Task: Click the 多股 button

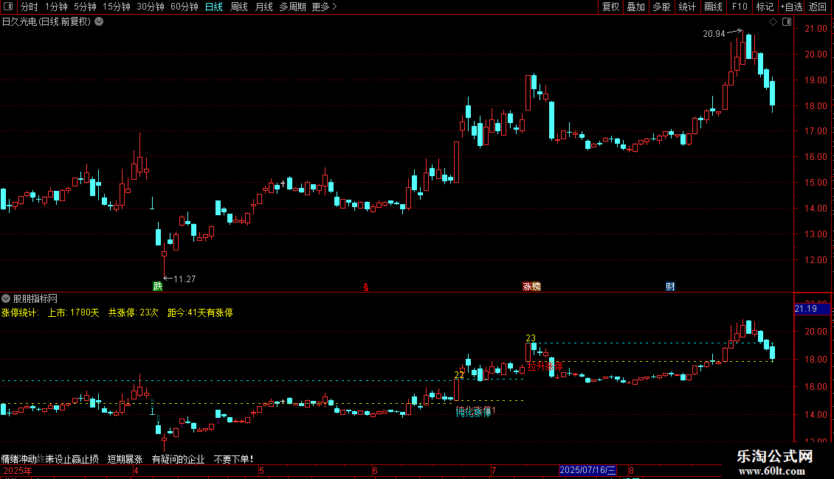Action: pyautogui.click(x=662, y=7)
